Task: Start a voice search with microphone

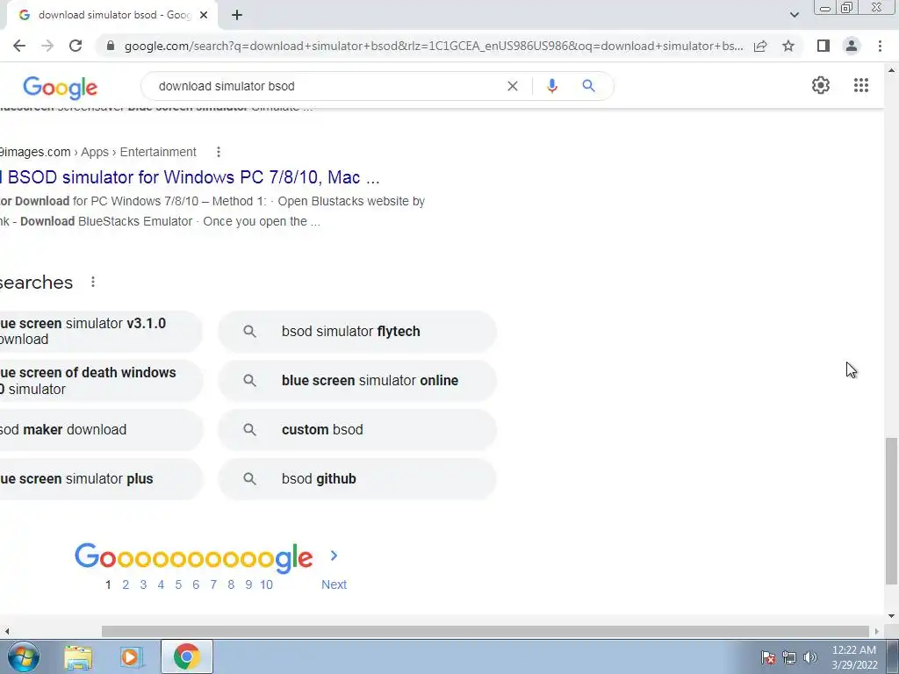Action: click(551, 86)
